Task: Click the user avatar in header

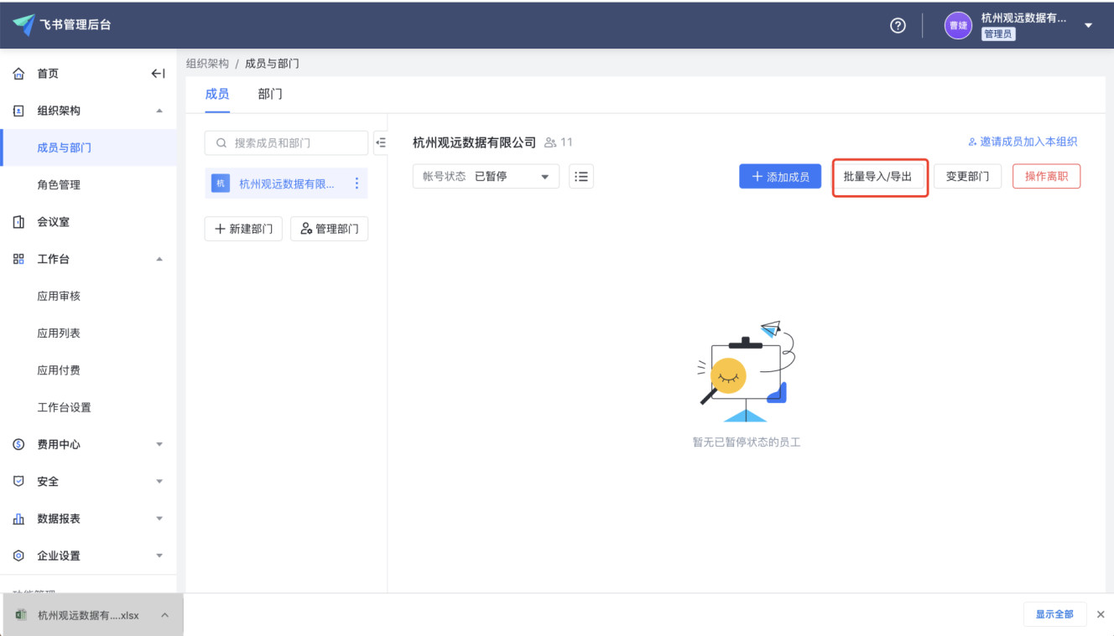Action: click(x=958, y=25)
